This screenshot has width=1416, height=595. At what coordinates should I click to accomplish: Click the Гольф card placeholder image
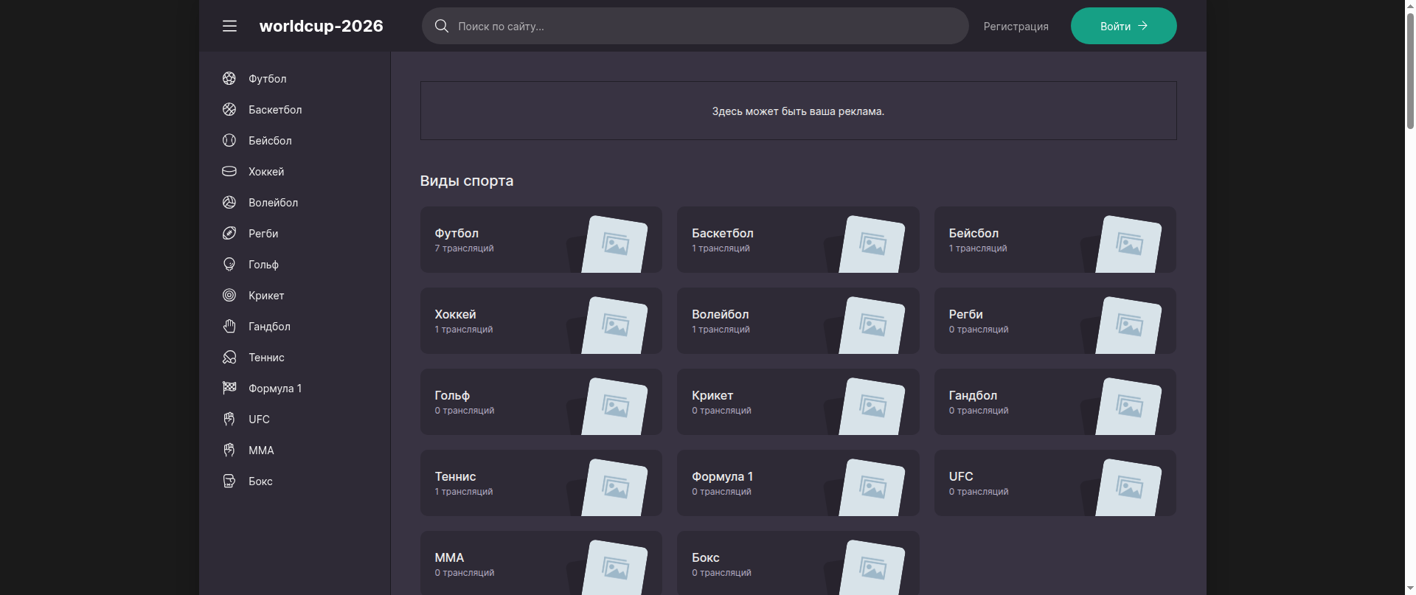click(x=614, y=406)
